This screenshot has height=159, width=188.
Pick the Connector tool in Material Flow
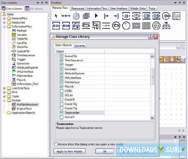coord(66,16)
